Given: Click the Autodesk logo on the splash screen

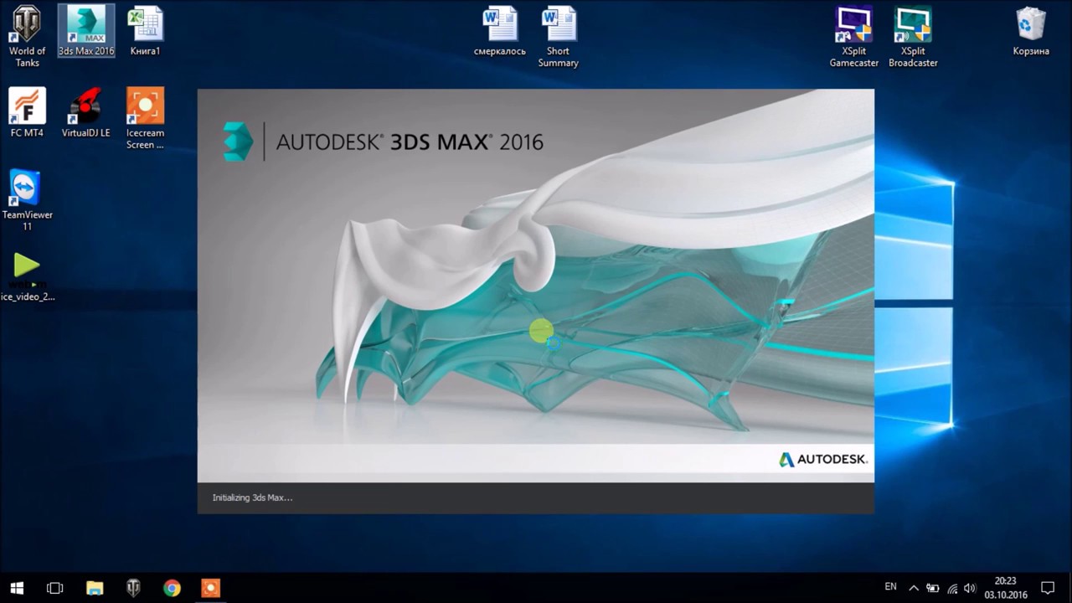Looking at the screenshot, I should click(x=823, y=459).
